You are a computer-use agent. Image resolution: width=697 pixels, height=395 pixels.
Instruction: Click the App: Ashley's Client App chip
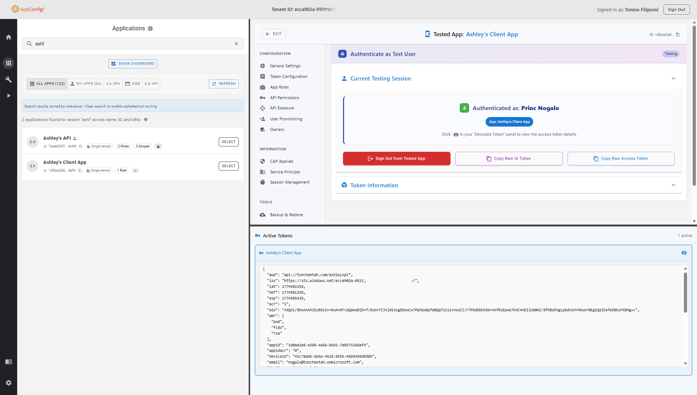(509, 122)
